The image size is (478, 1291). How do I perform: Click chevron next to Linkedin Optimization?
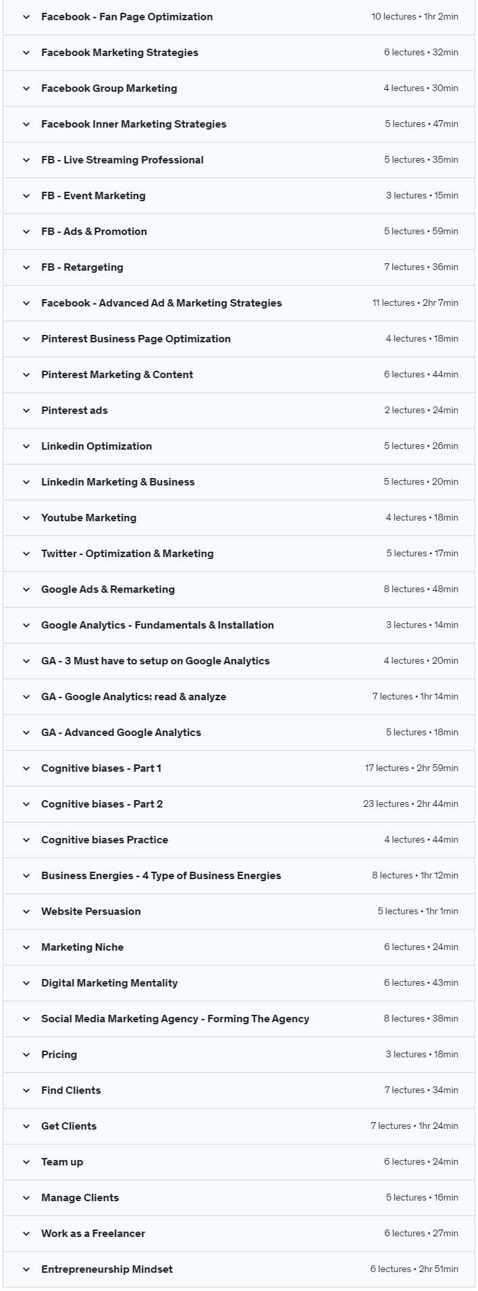26,446
